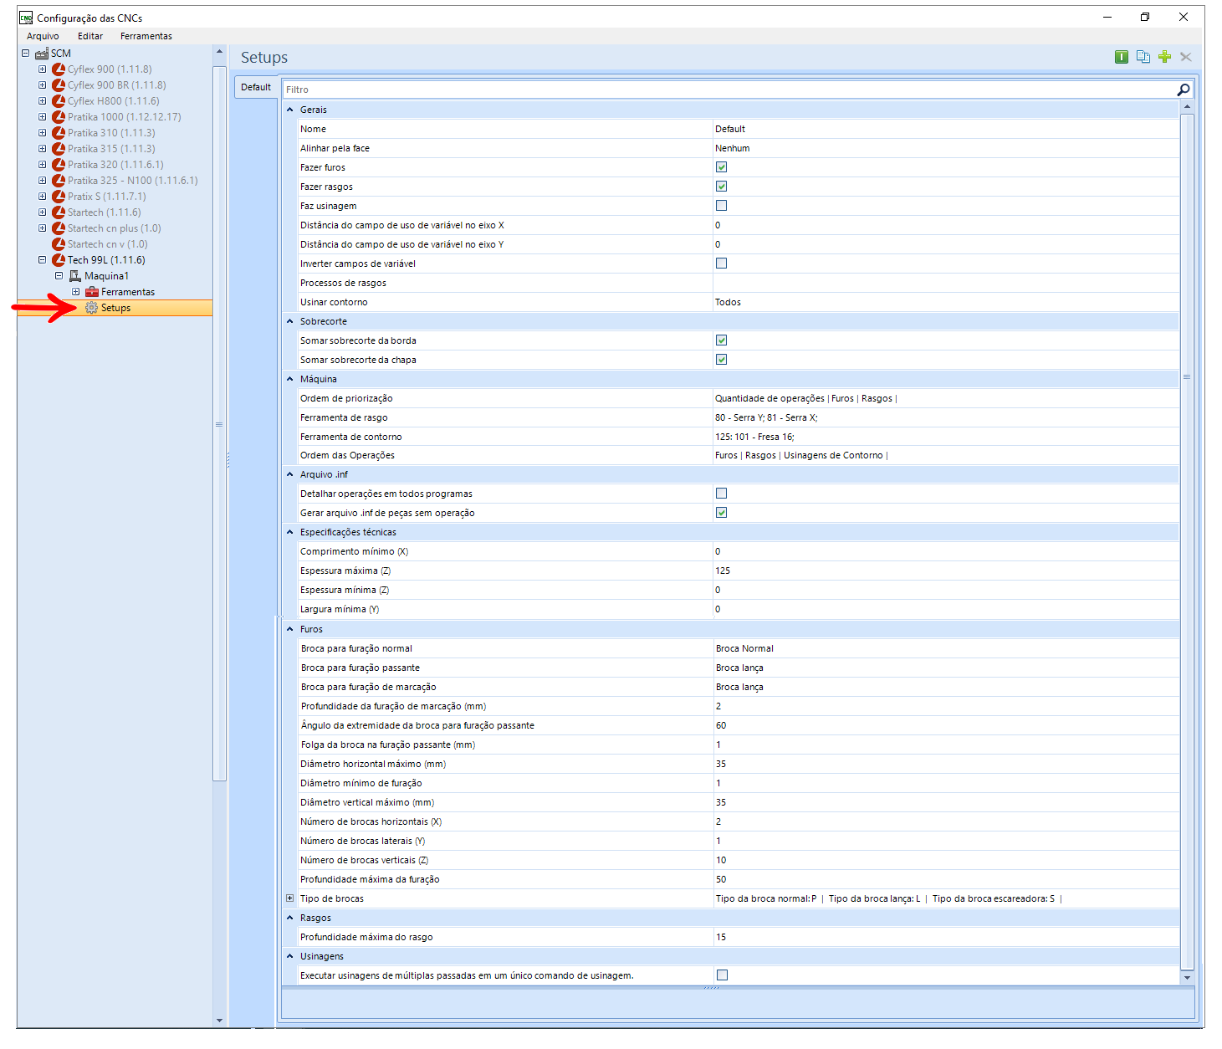The width and height of the screenshot is (1222, 1049).
Task: Toggle Somar sobrecorte da chapa checkbox
Action: click(722, 360)
